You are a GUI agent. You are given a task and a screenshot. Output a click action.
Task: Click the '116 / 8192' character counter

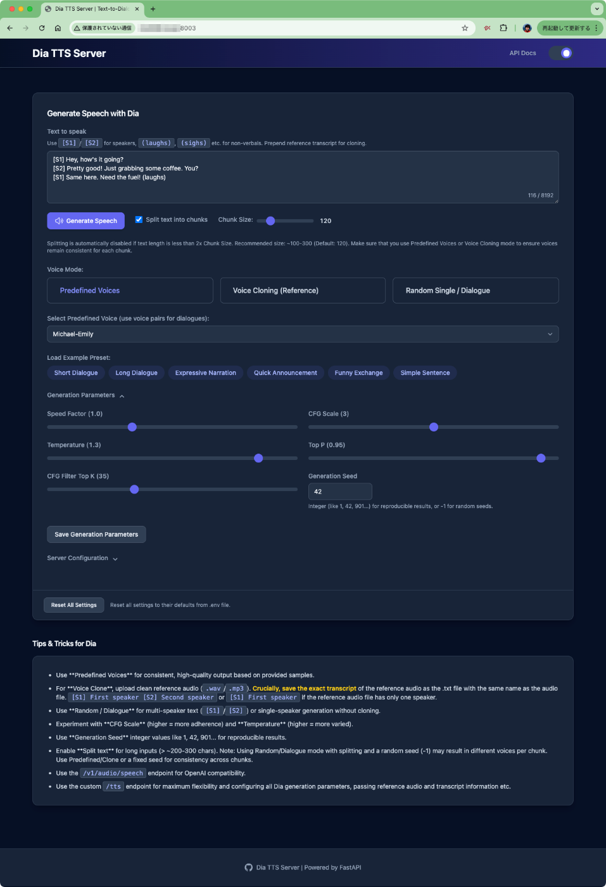pyautogui.click(x=540, y=195)
